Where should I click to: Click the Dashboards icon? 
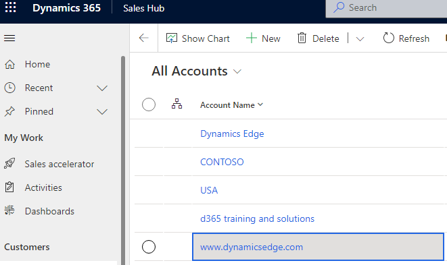point(9,210)
